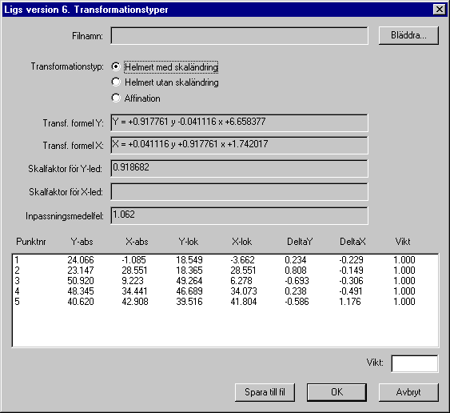Select point row 2 in the list
Image resolution: width=450 pixels, height=413 pixels.
225,271
